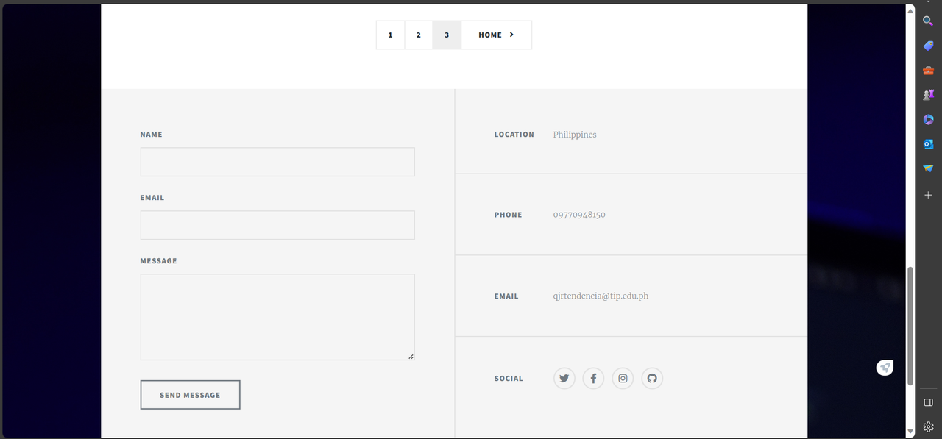Focus the Name input field
942x439 pixels.
click(x=277, y=162)
